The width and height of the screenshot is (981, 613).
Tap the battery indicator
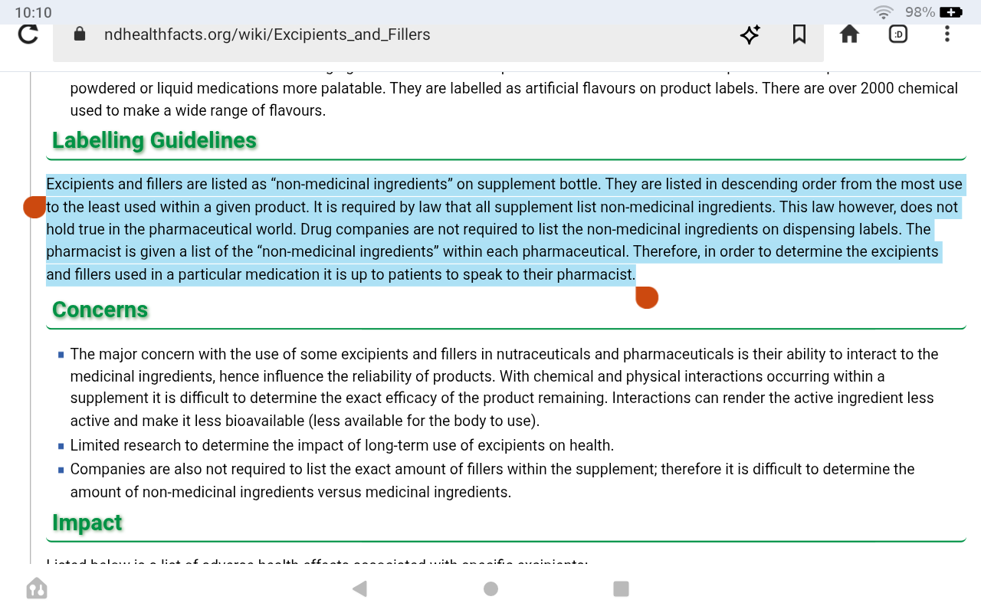(x=950, y=12)
